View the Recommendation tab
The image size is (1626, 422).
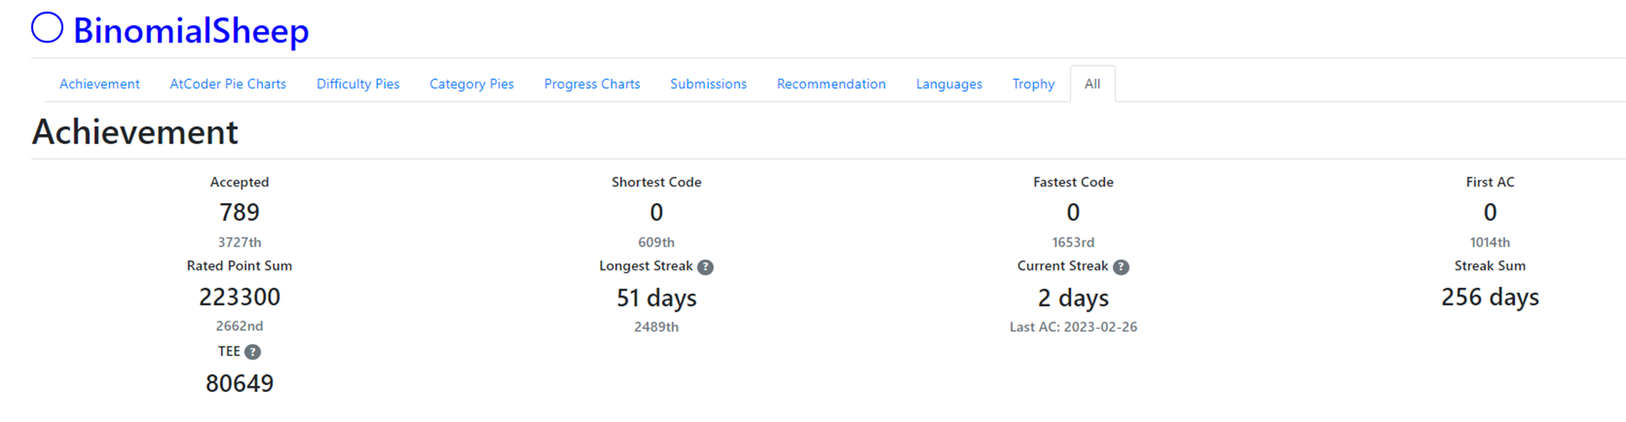830,84
